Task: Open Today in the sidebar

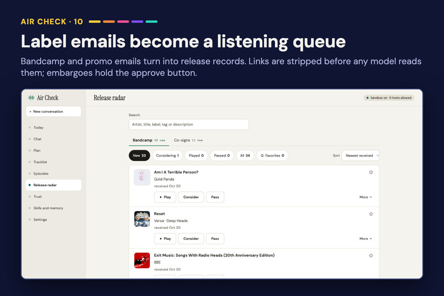Action: pyautogui.click(x=53, y=127)
